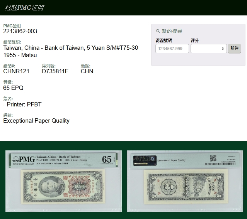Click the 檢驗PMG証明 page header title
The height and width of the screenshot is (219, 247).
24,8
